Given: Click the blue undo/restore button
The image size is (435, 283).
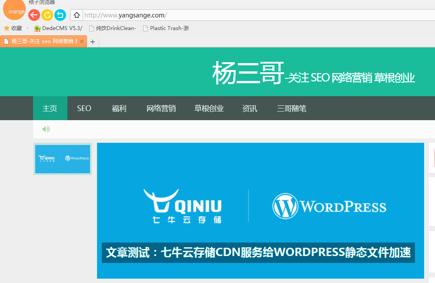Looking at the screenshot, I should [60, 15].
